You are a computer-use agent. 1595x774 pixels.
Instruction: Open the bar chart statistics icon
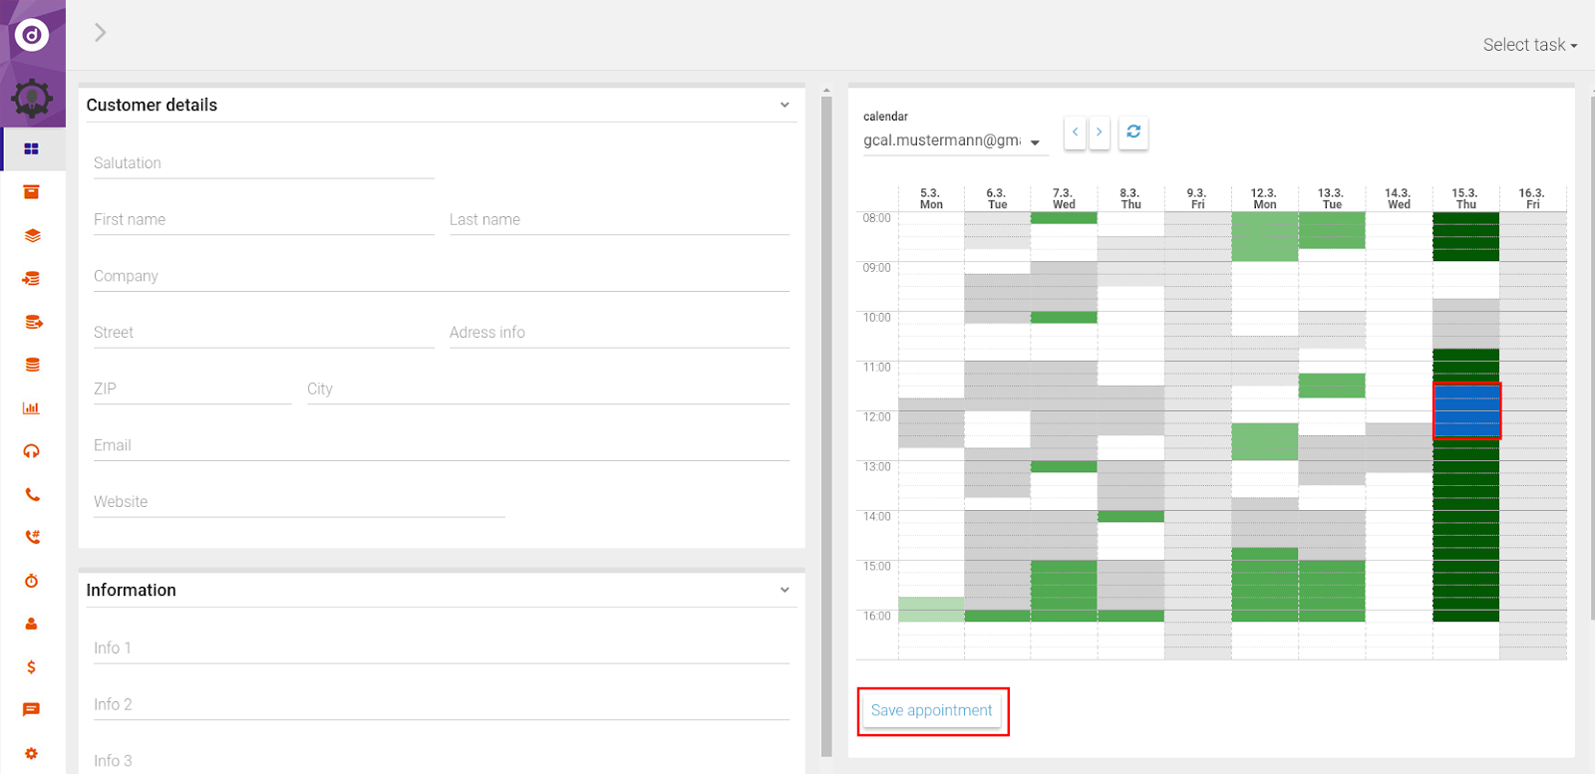point(31,408)
